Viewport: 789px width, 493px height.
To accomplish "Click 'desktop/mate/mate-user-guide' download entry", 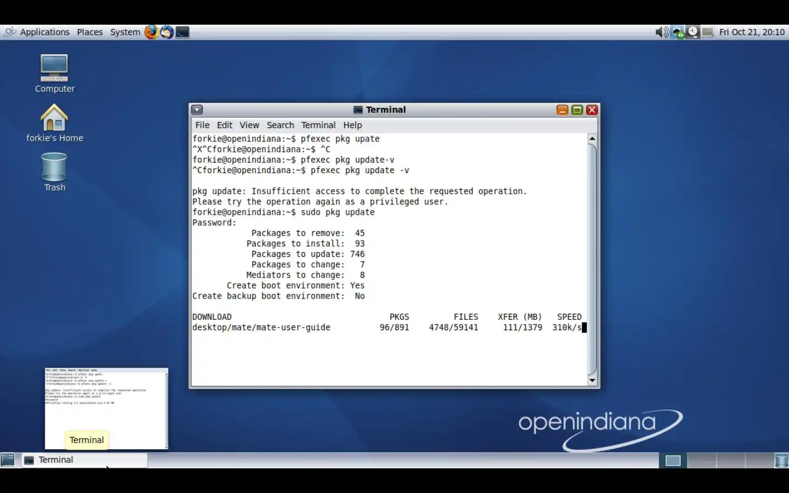I will [x=261, y=328].
